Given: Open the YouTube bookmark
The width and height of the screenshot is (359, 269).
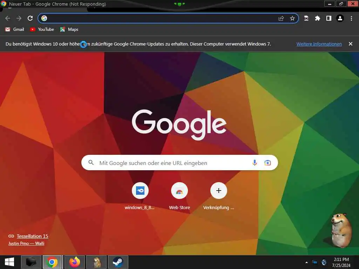Looking at the screenshot, I should tap(42, 29).
